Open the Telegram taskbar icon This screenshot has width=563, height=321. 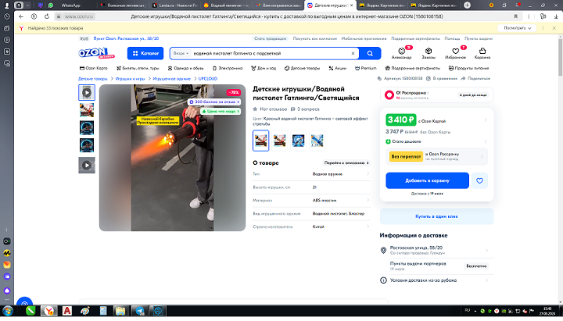(139, 311)
